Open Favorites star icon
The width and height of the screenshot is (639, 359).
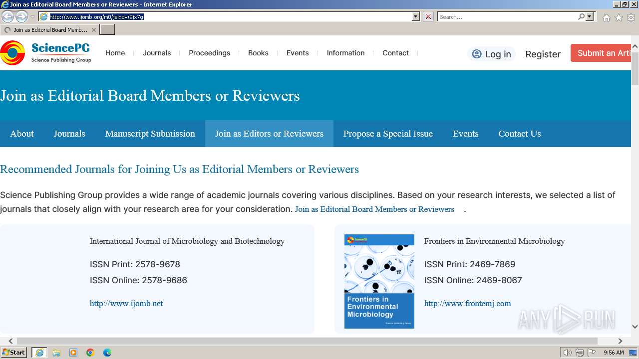[x=619, y=17]
